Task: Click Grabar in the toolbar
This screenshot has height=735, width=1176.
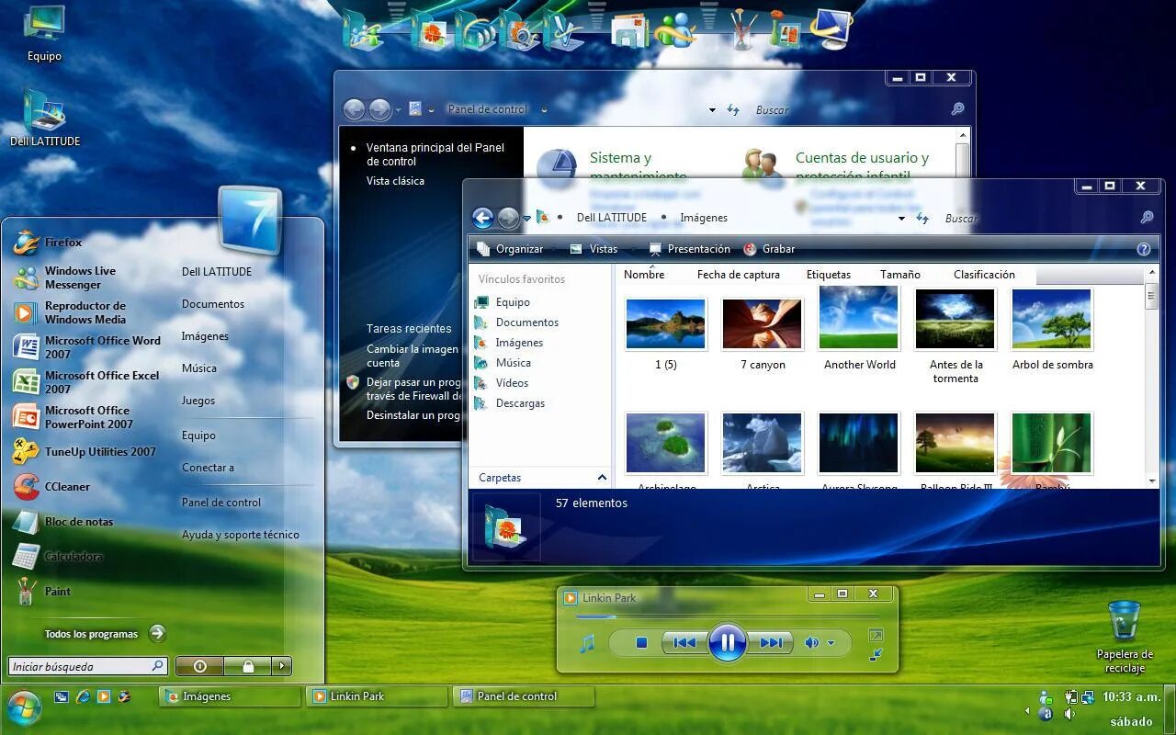Action: click(769, 249)
